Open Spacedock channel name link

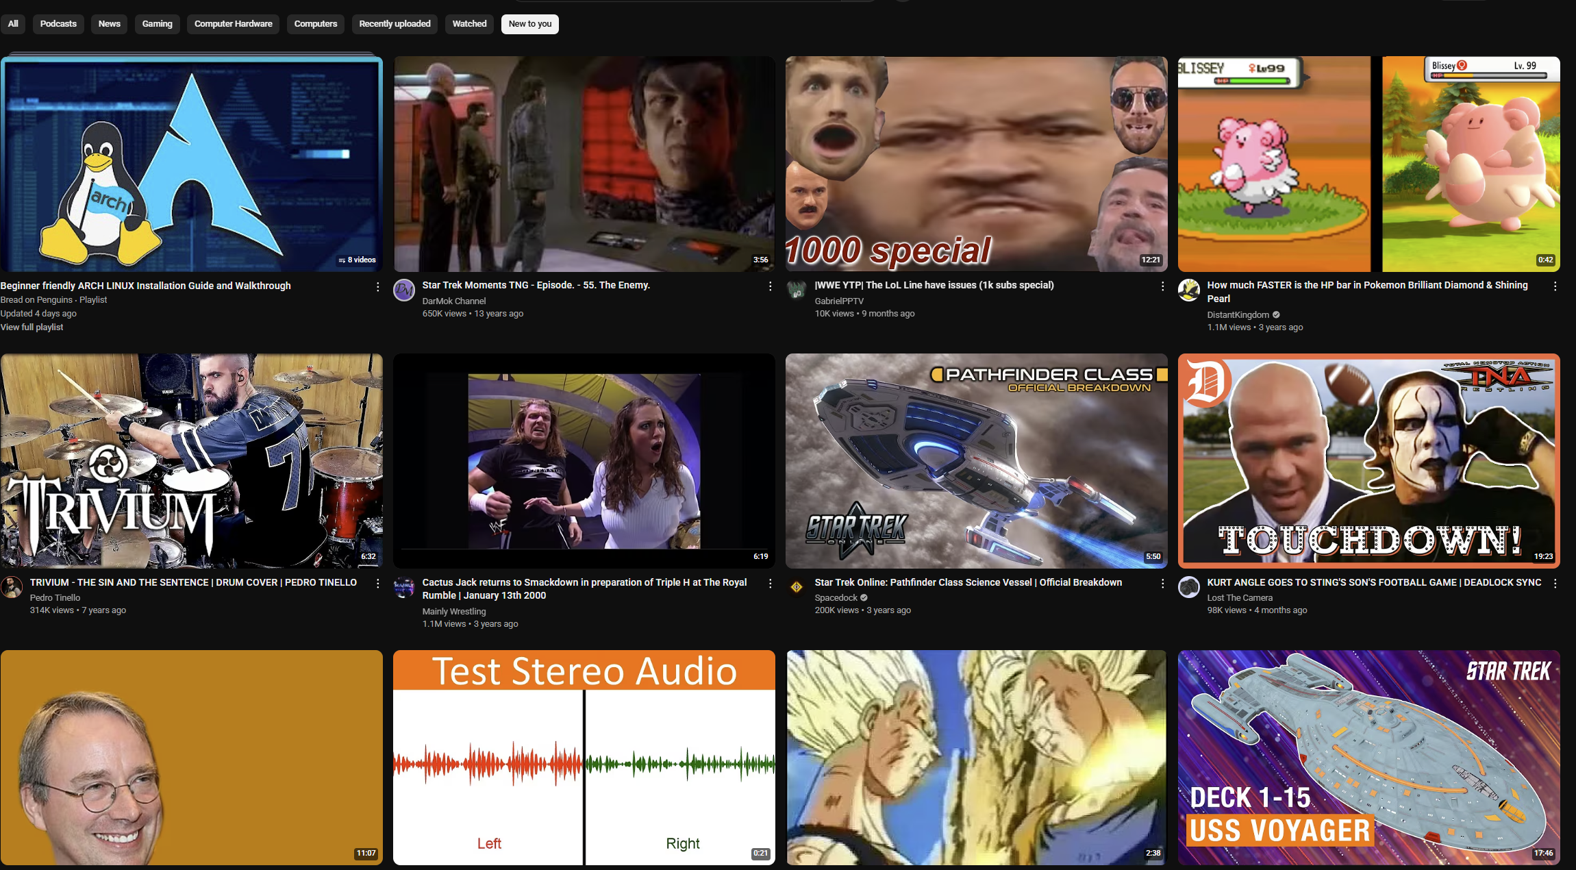pos(836,598)
